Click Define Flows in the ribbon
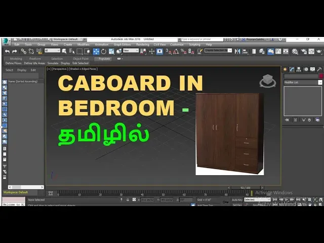324x243 pixels. pyautogui.click(x=14, y=63)
